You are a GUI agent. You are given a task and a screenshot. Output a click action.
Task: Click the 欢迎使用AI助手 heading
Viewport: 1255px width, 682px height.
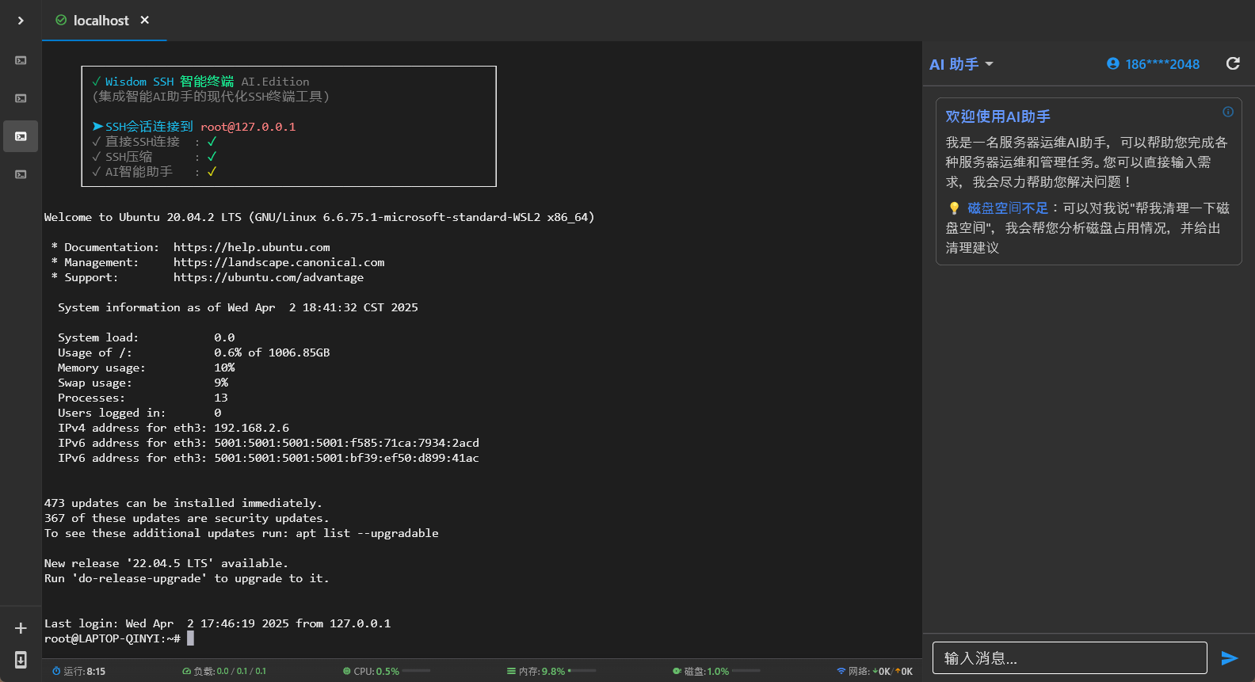point(998,116)
